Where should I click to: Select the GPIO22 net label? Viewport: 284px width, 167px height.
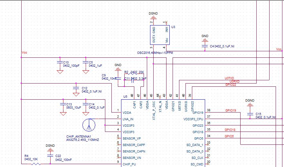231,85
